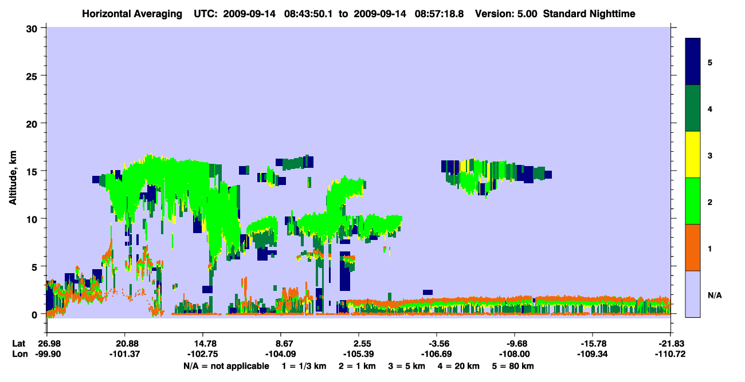Click longitude value -101.37

pos(125,355)
